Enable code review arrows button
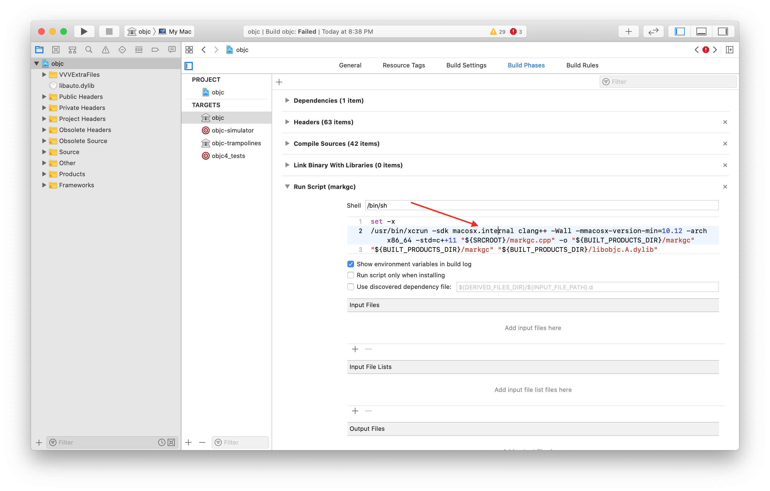This screenshot has height=491, width=770. [x=653, y=31]
